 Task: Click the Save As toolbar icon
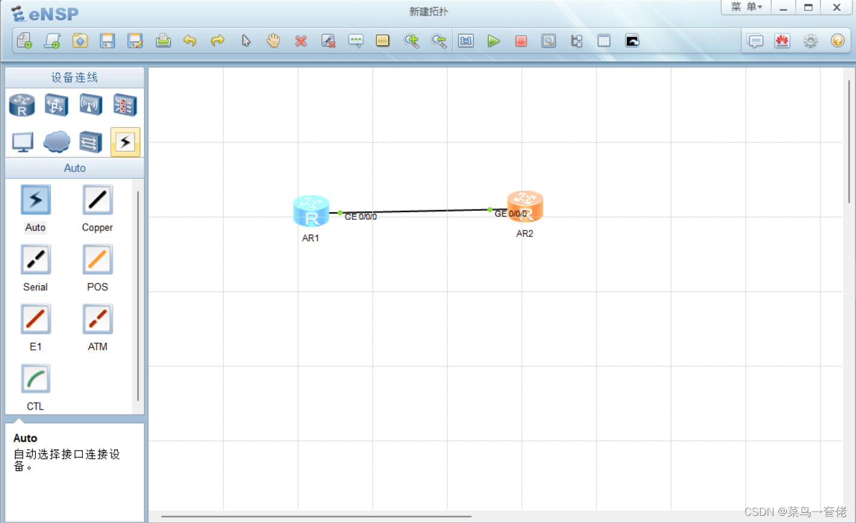pos(136,41)
